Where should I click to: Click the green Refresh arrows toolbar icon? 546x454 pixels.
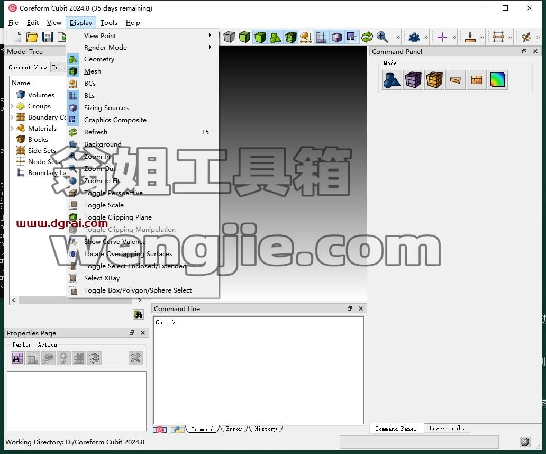pos(367,37)
